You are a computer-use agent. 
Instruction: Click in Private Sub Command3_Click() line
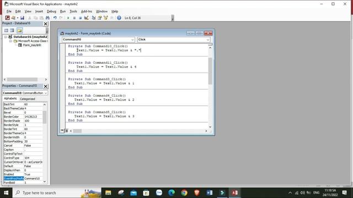coord(97,79)
